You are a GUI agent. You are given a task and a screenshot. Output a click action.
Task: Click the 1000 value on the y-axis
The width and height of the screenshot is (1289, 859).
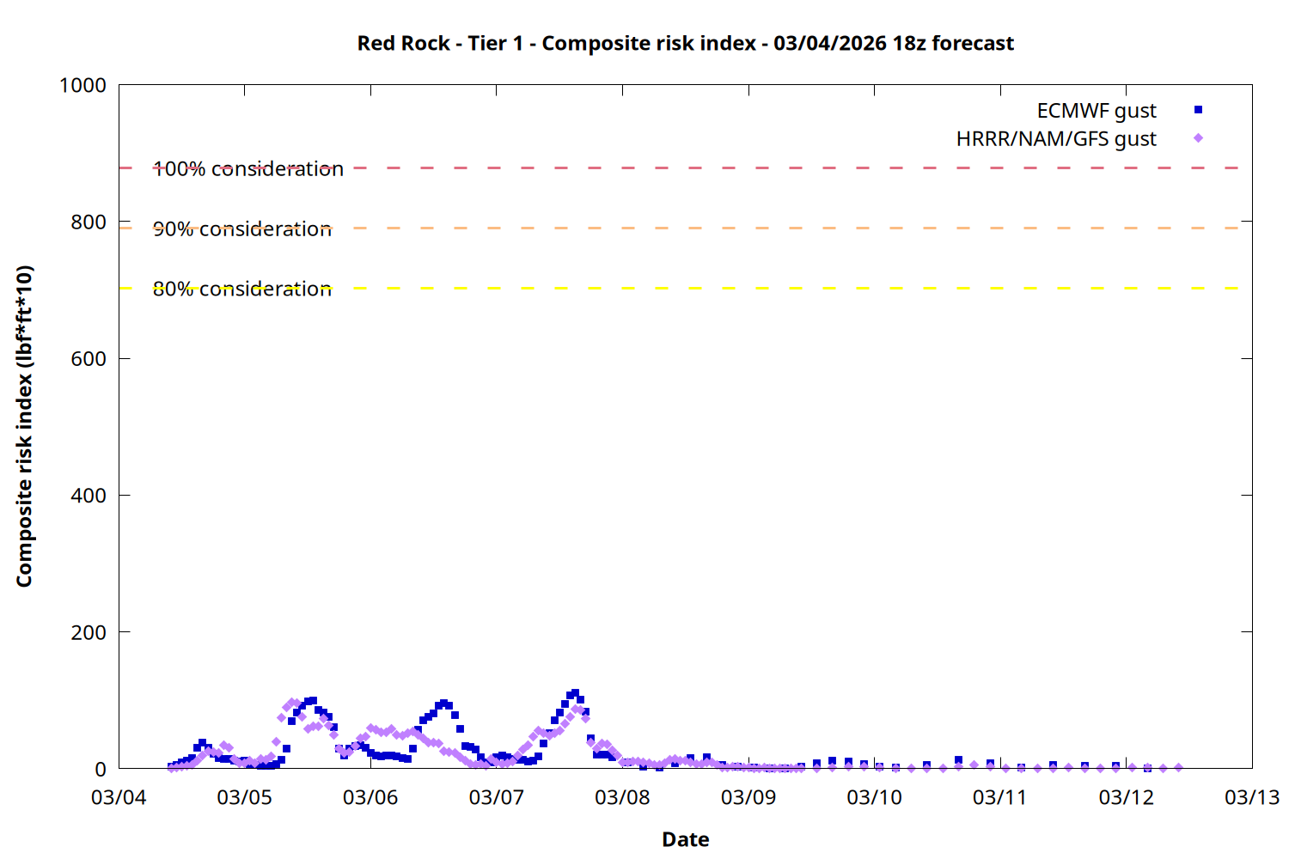click(x=82, y=86)
